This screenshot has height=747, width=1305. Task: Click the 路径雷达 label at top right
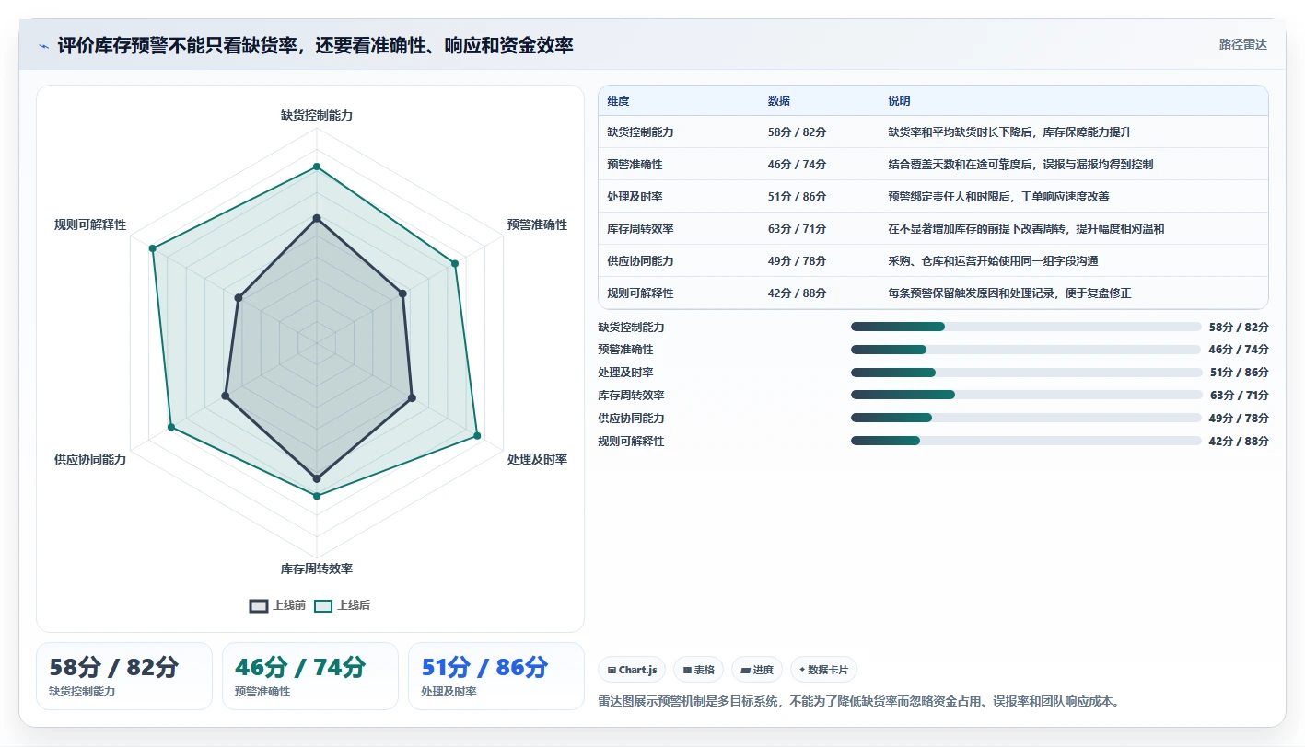pyautogui.click(x=1242, y=44)
